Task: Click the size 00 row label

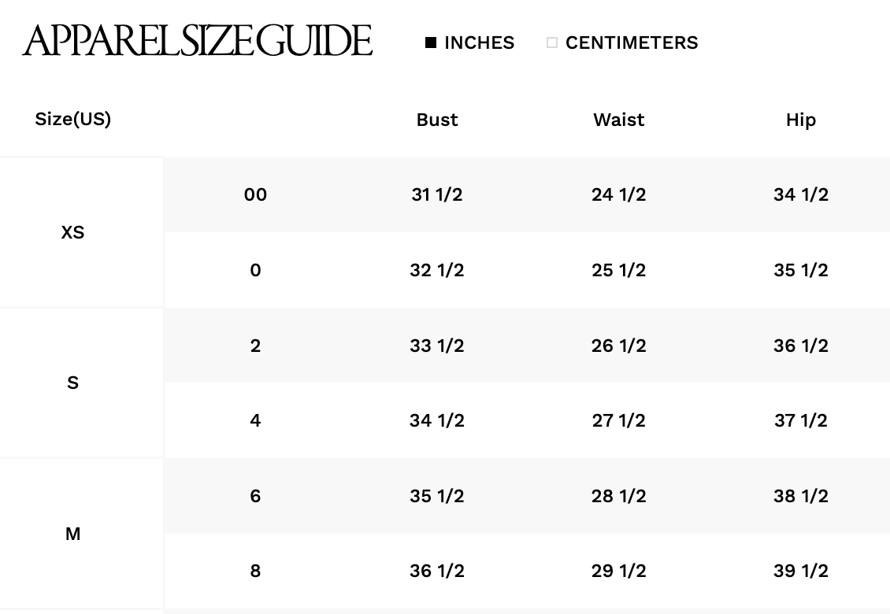Action: 255,194
